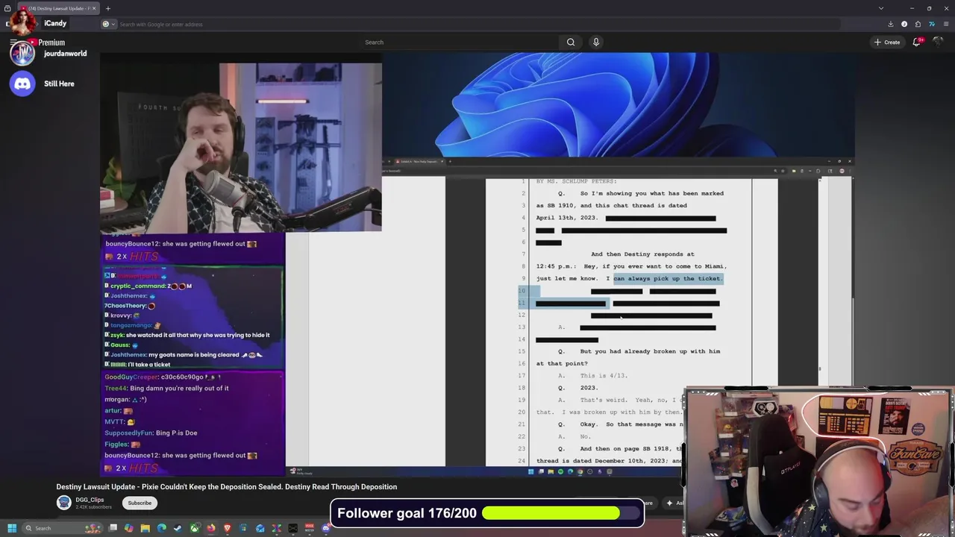Viewport: 955px width, 537px height.
Task: Click the Discord logo icon overlay
Action: pyautogui.click(x=22, y=84)
